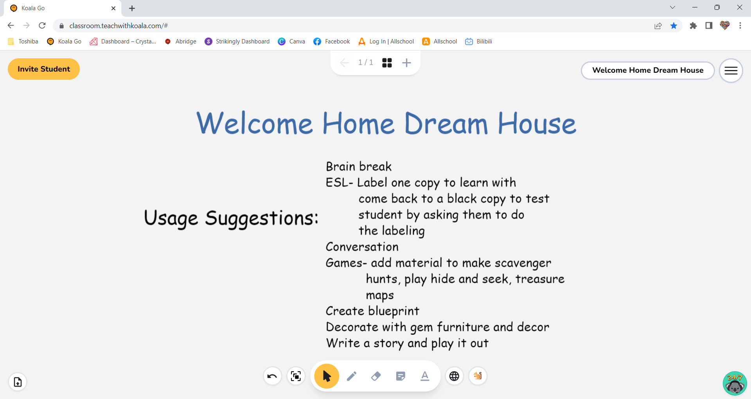Open the Welcome Home Dream House title button
This screenshot has width=751, height=399.
pyautogui.click(x=647, y=70)
